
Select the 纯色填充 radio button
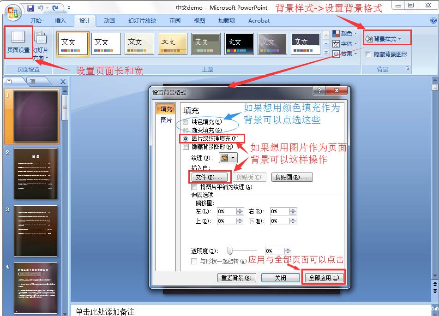(x=186, y=122)
